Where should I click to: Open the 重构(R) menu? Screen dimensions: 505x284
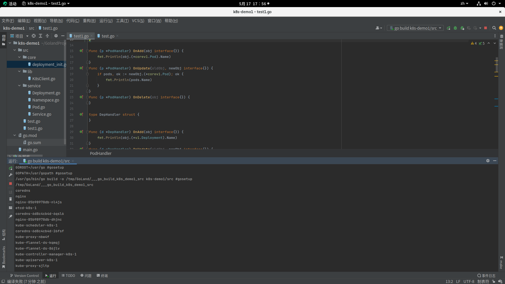coord(89,21)
